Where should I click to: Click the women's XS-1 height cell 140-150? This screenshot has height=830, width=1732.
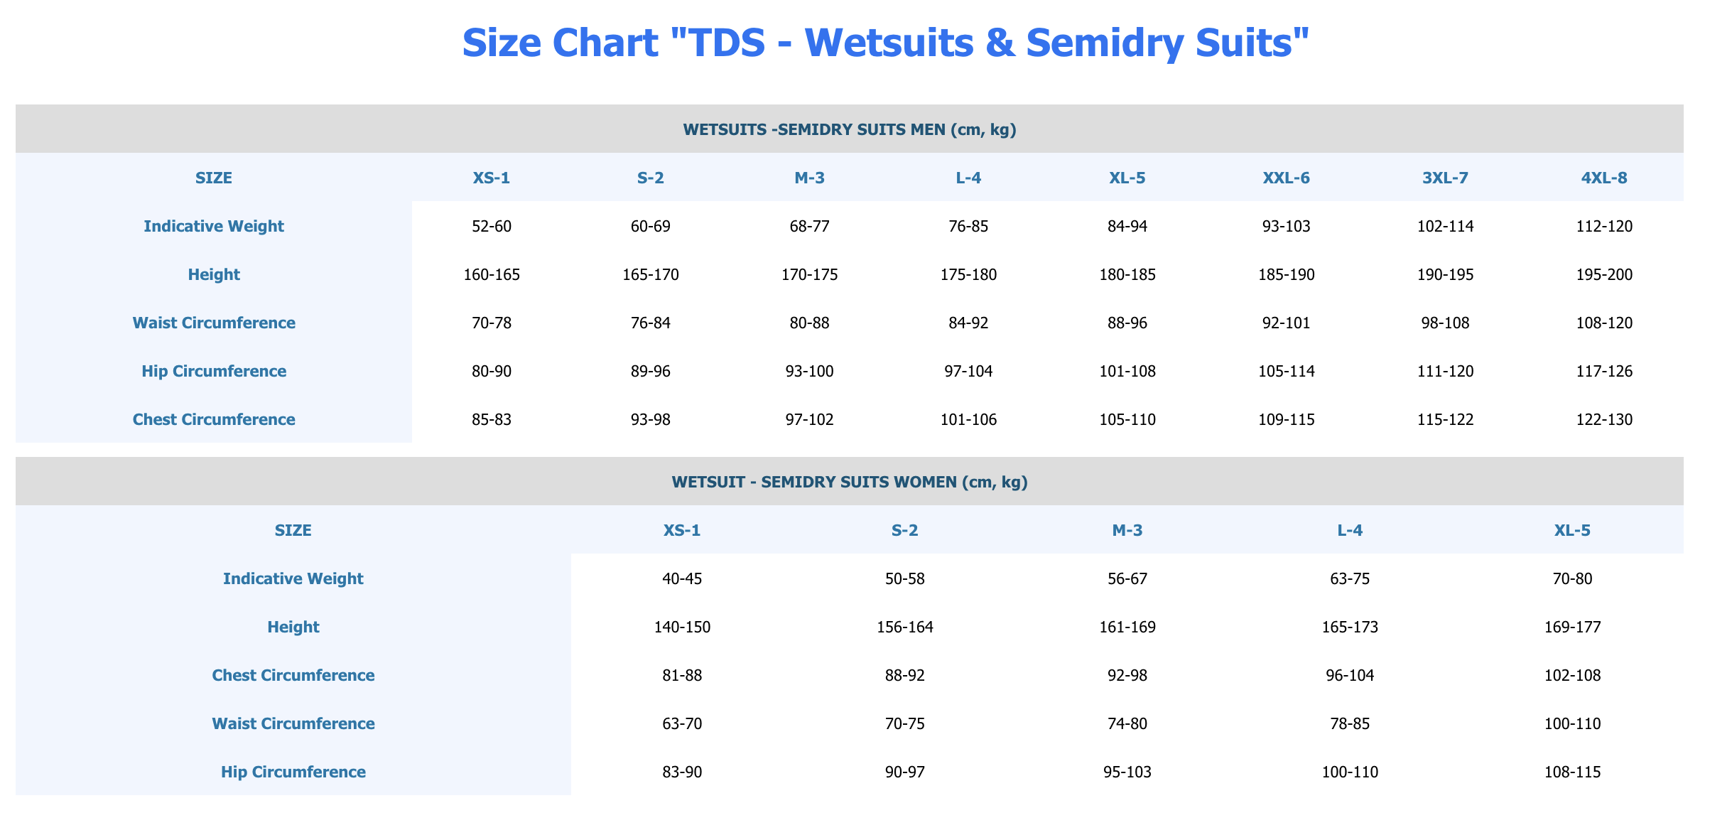click(682, 627)
